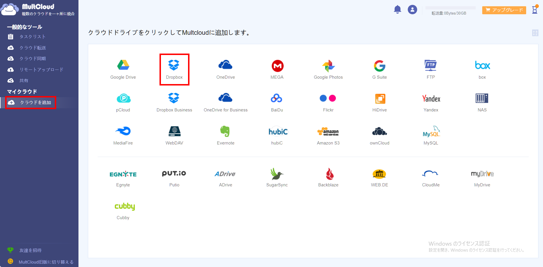Click 友達を招待 invite friends link
The height and width of the screenshot is (267, 543).
tap(30, 250)
